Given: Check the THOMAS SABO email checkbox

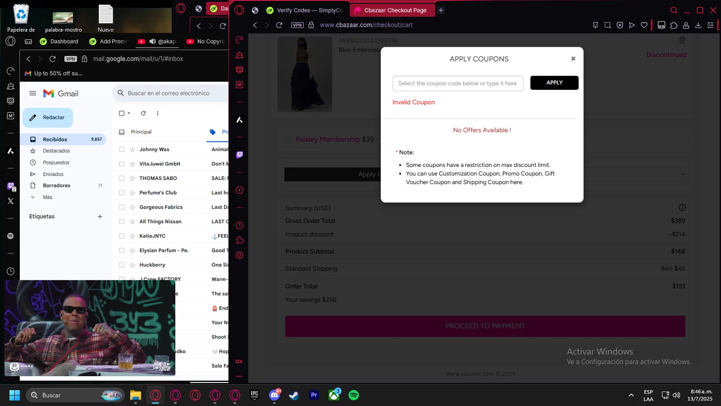Looking at the screenshot, I should (x=122, y=178).
